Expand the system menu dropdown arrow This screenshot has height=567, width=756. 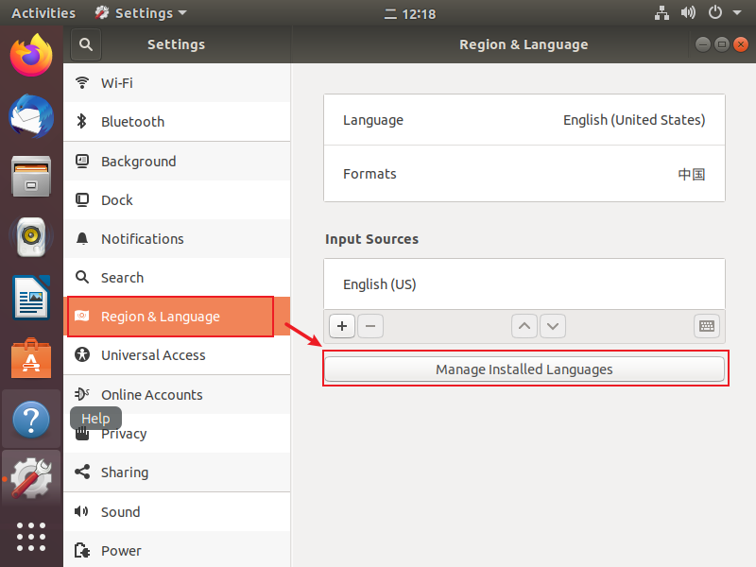(737, 13)
